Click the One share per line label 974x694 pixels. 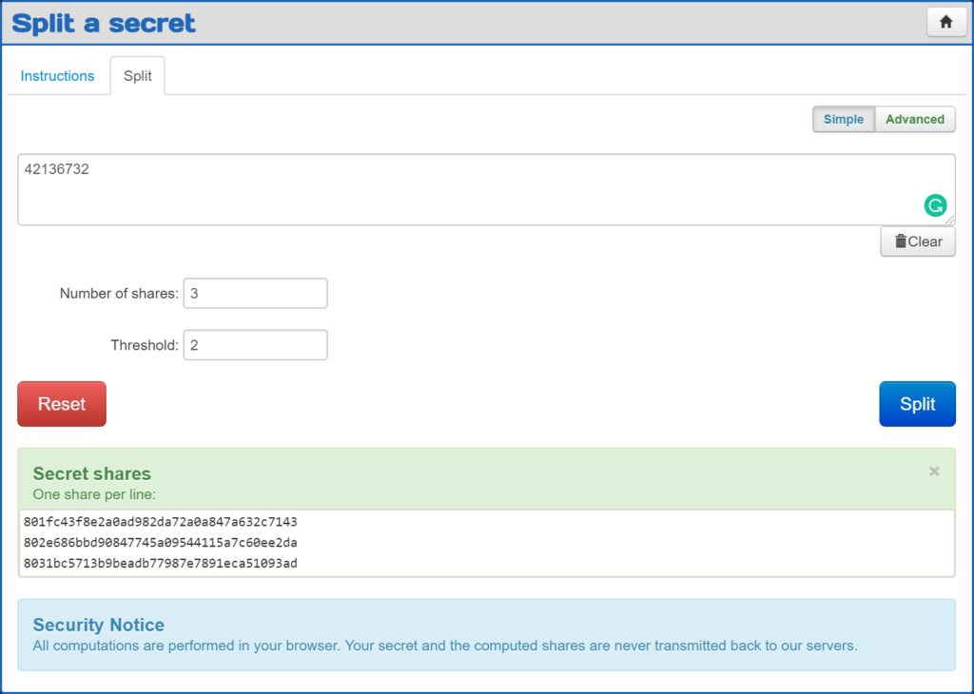pos(94,494)
